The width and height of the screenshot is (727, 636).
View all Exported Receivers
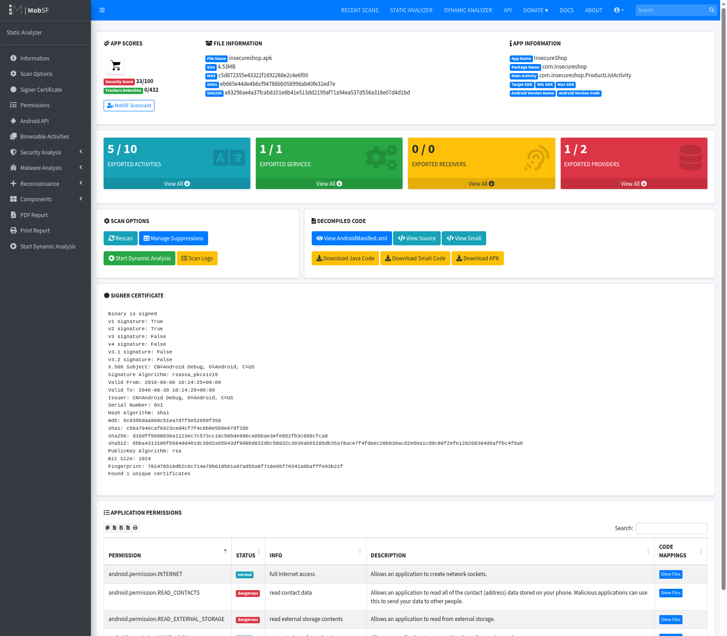click(x=482, y=184)
